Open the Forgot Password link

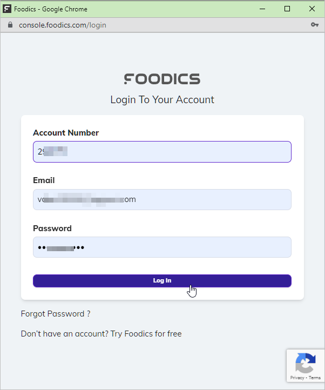pyautogui.click(x=56, y=314)
